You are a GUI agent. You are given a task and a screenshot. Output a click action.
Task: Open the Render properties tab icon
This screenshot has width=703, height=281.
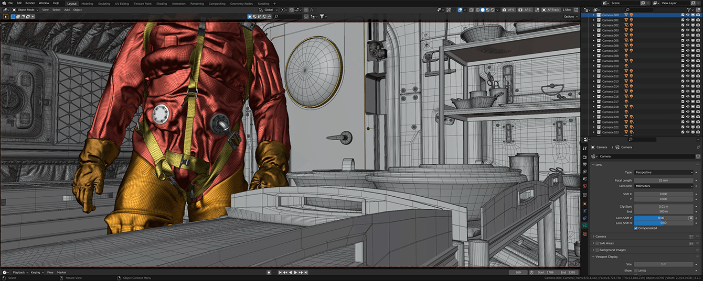tap(585, 156)
